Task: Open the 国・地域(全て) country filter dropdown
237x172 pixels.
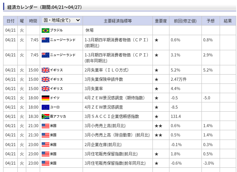Action: point(62,20)
